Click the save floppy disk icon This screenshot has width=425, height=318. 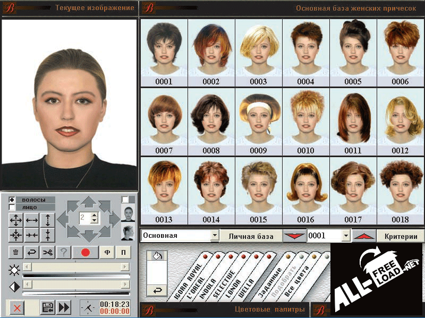coord(47,307)
